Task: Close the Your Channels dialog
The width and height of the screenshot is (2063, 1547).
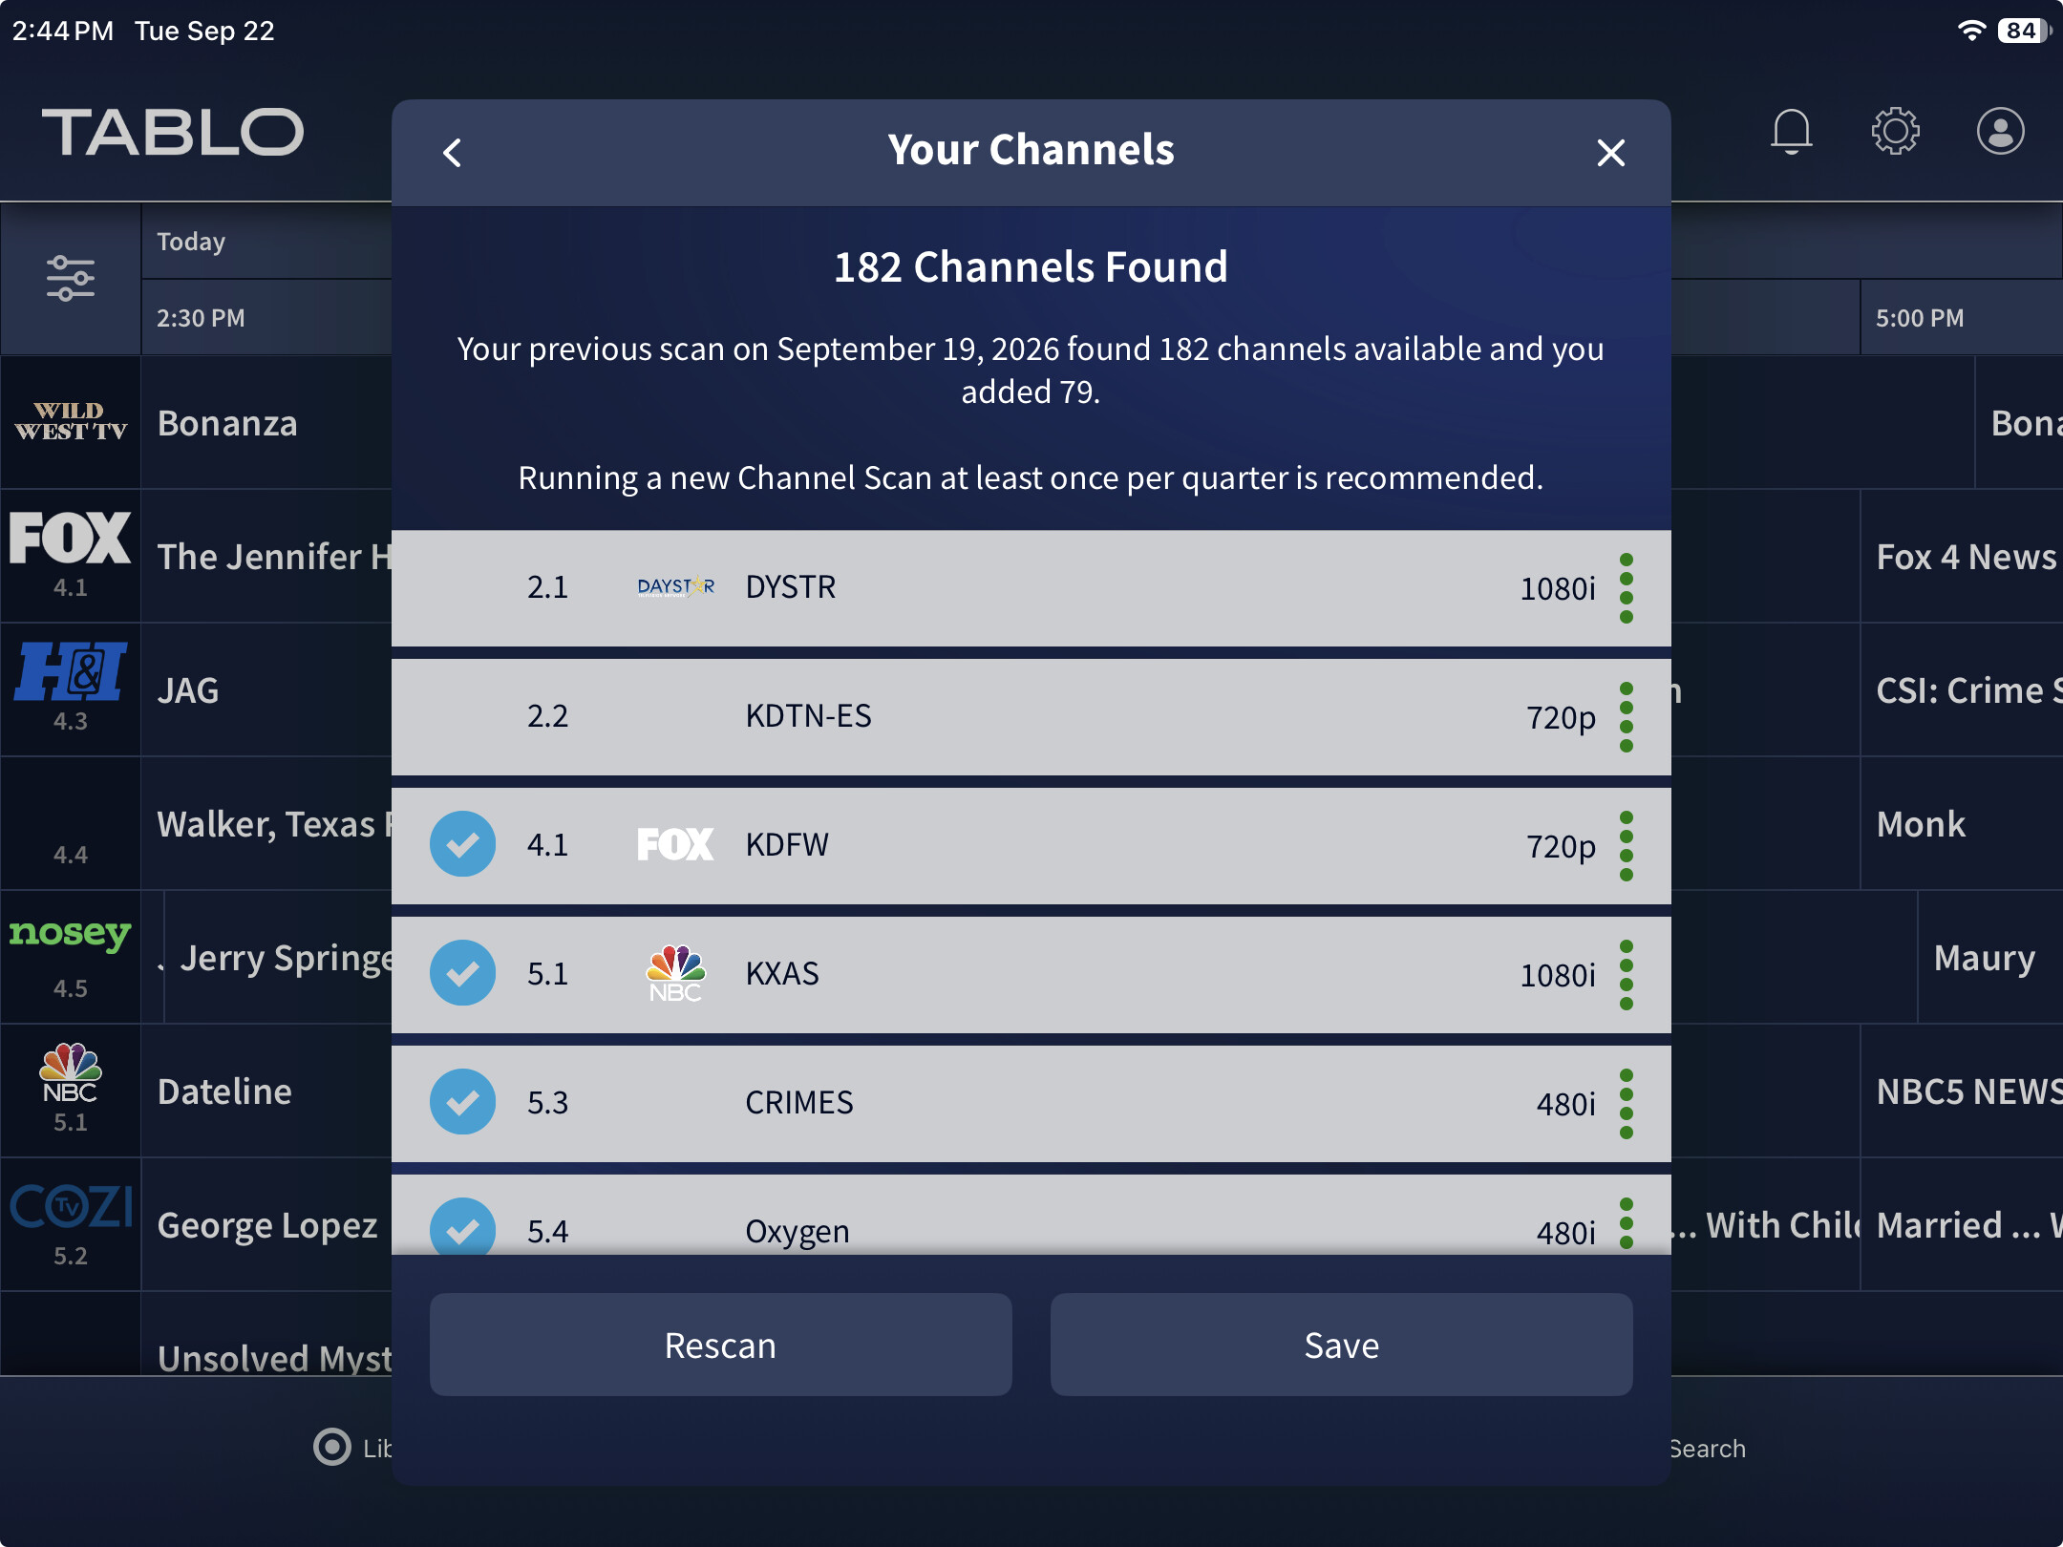Action: click(x=1610, y=152)
